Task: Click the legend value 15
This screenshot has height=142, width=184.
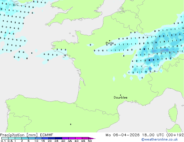Action: click(43, 141)
